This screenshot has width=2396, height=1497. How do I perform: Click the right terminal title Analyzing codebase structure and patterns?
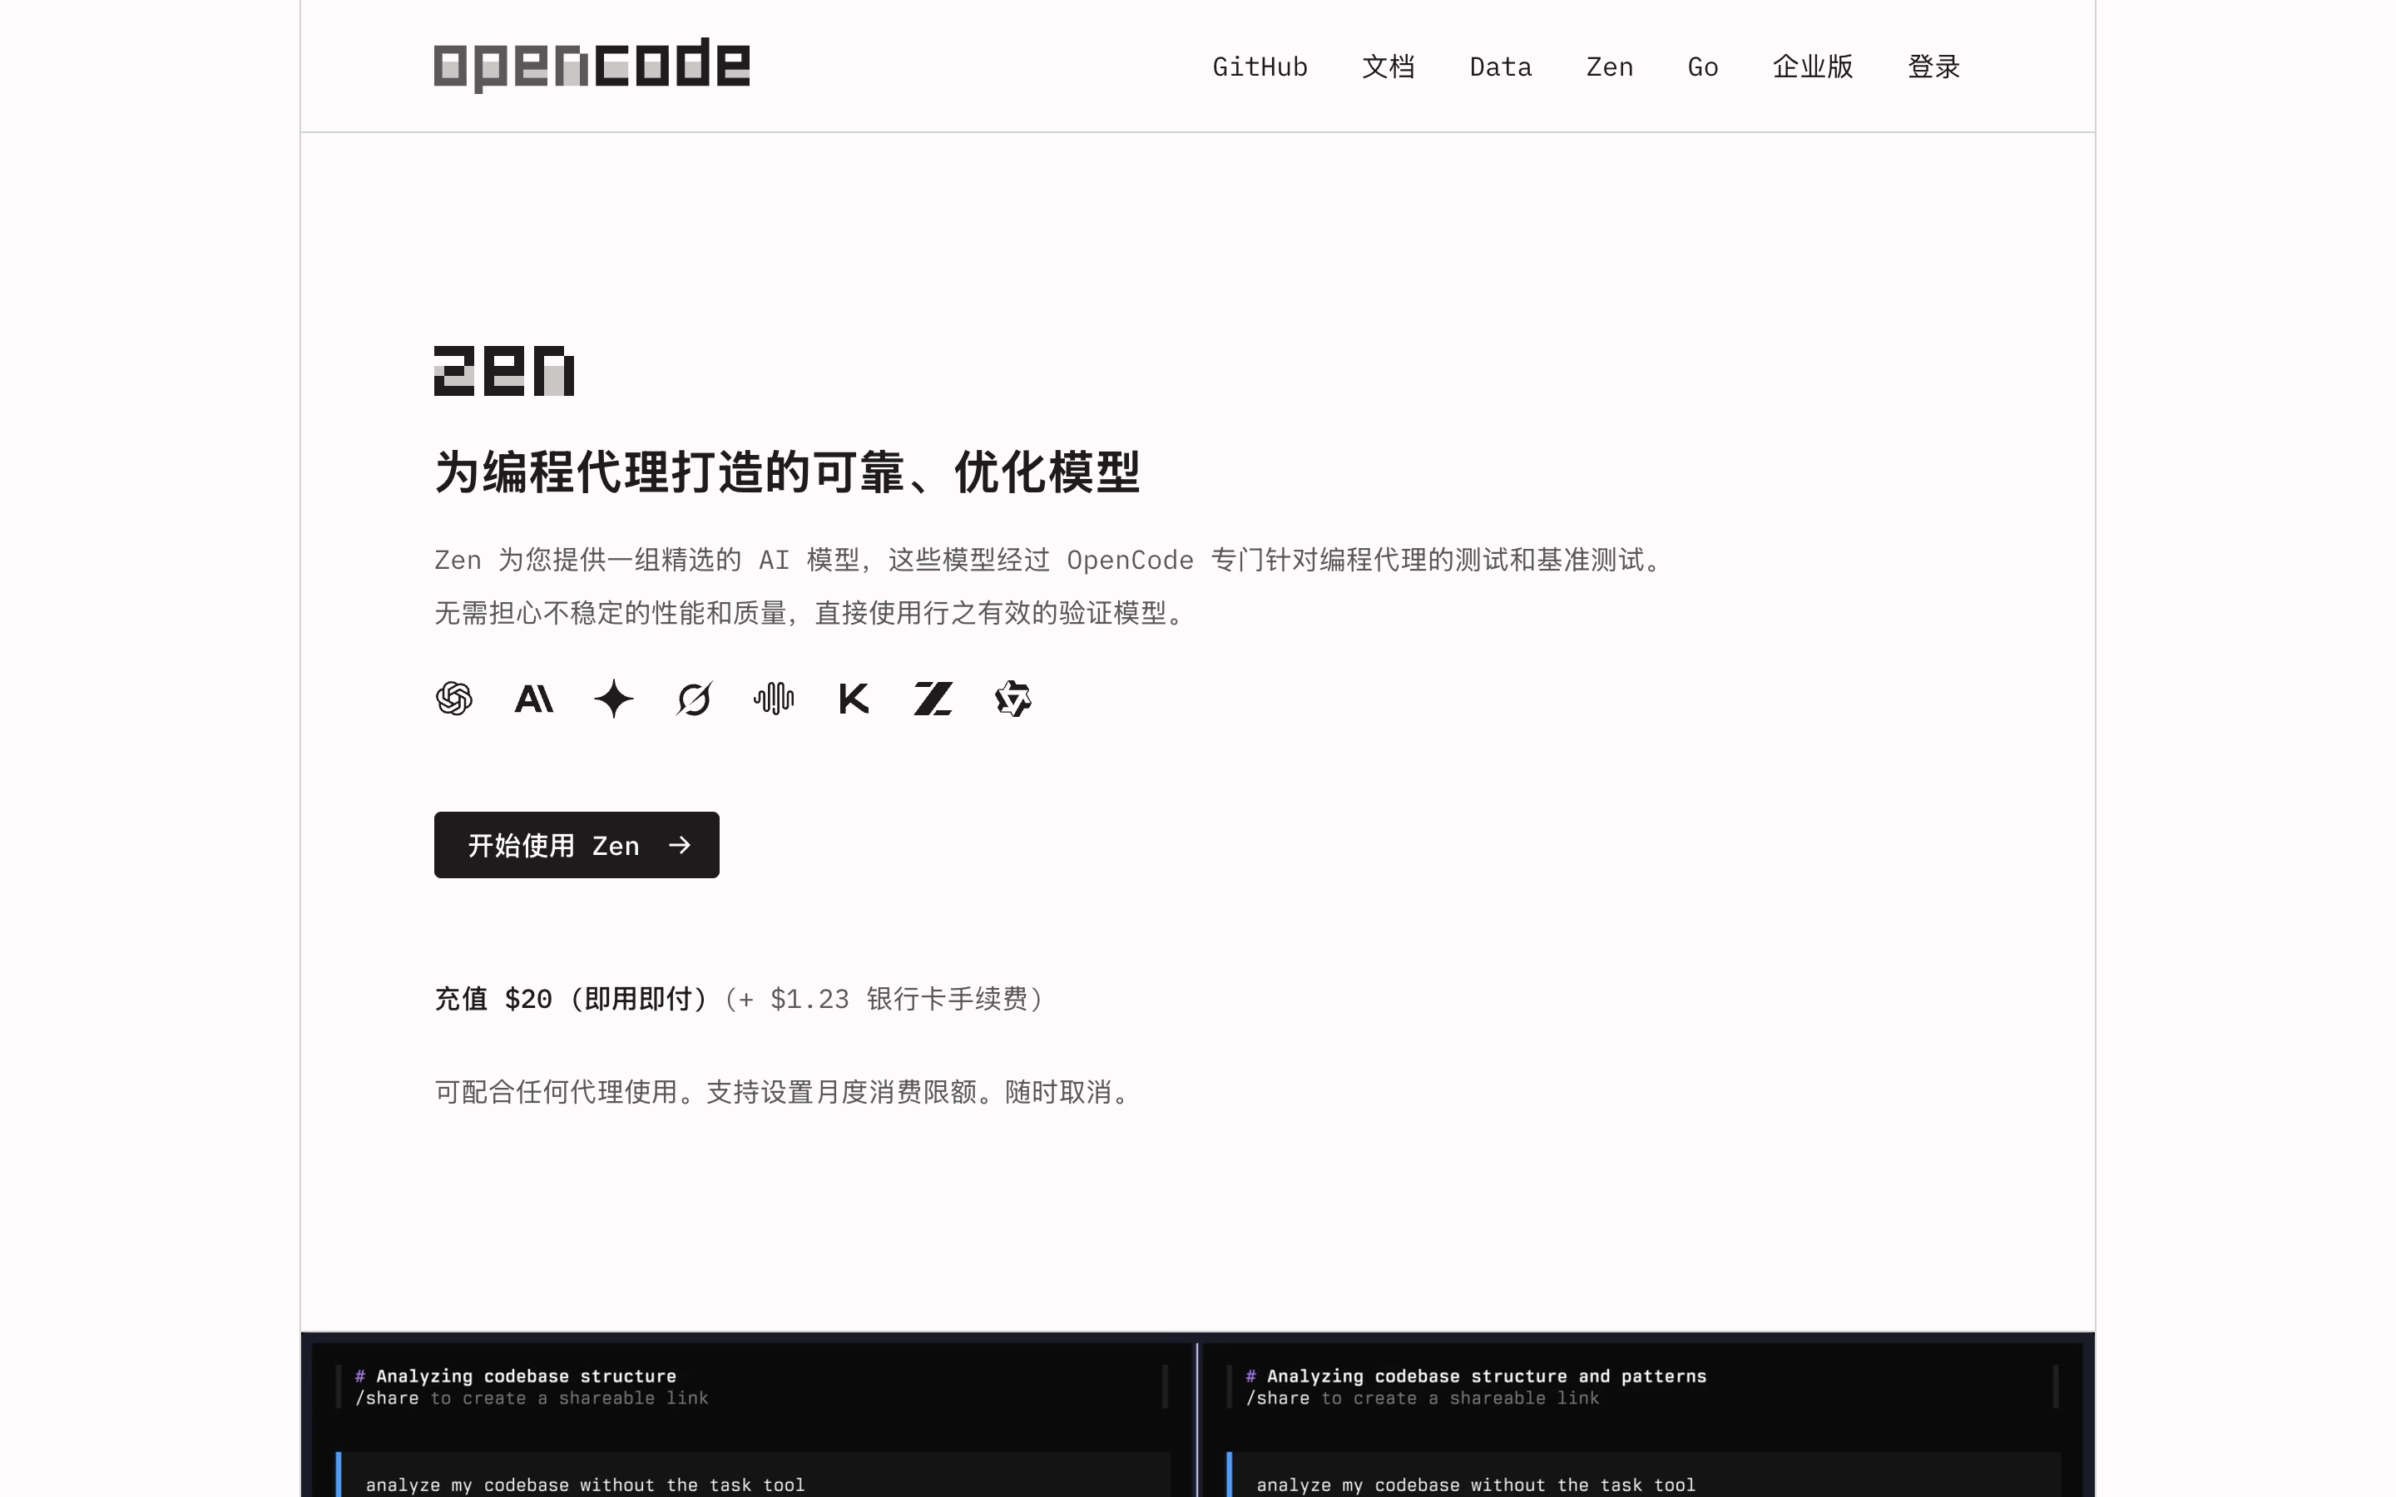(1476, 1376)
